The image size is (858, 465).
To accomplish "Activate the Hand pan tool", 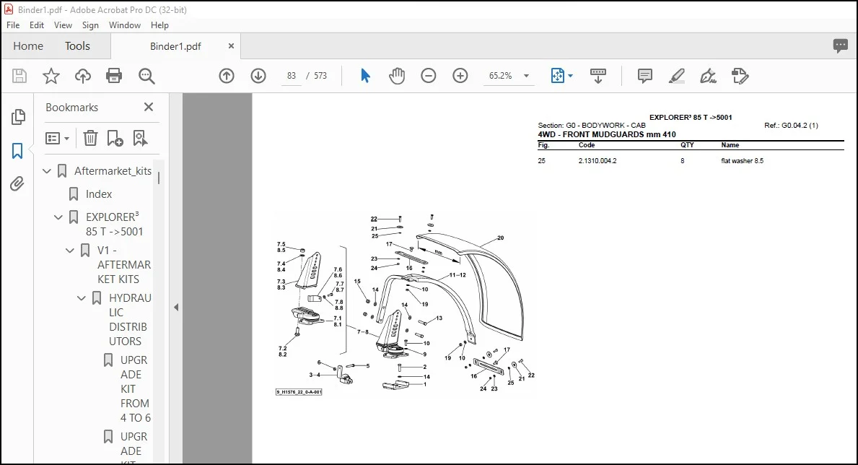I will [x=397, y=76].
